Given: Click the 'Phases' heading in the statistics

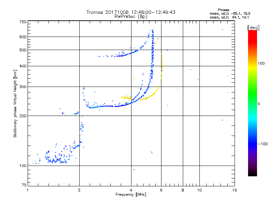Looking at the screenshot, I should click(x=223, y=10).
